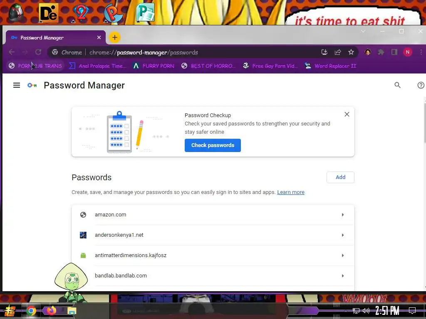The width and height of the screenshot is (426, 319).
Task: Click the andersonkenya1.net favicon
Action: [x=83, y=235]
